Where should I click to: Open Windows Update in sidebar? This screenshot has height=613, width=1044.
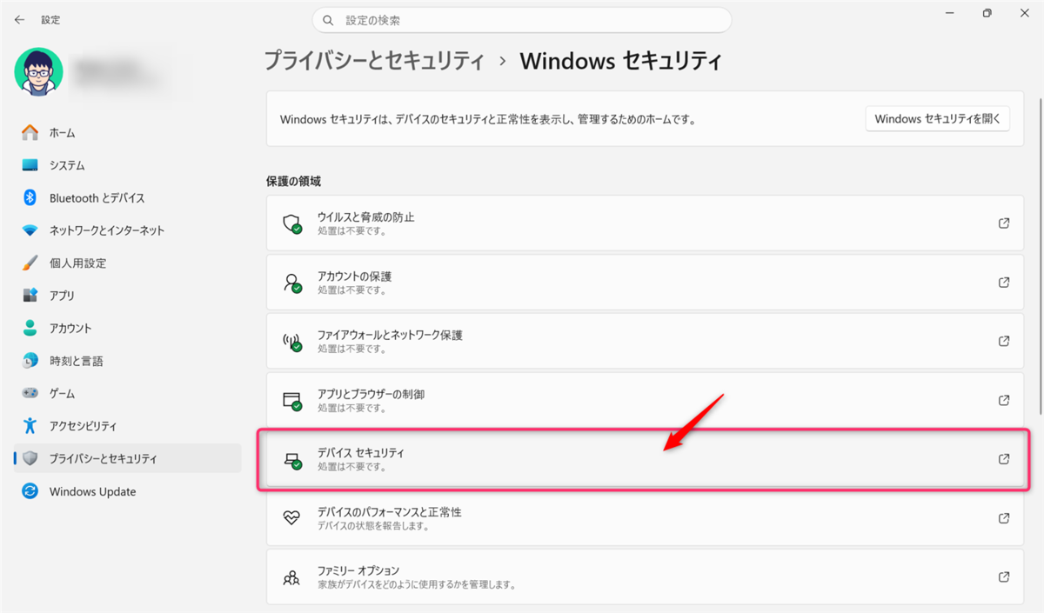tap(127, 491)
